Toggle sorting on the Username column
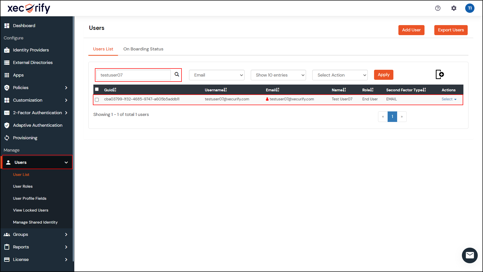Screen dimensions: 483x272 click(x=216, y=90)
